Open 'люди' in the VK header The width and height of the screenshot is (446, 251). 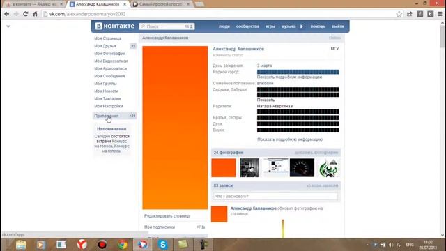click(224, 26)
